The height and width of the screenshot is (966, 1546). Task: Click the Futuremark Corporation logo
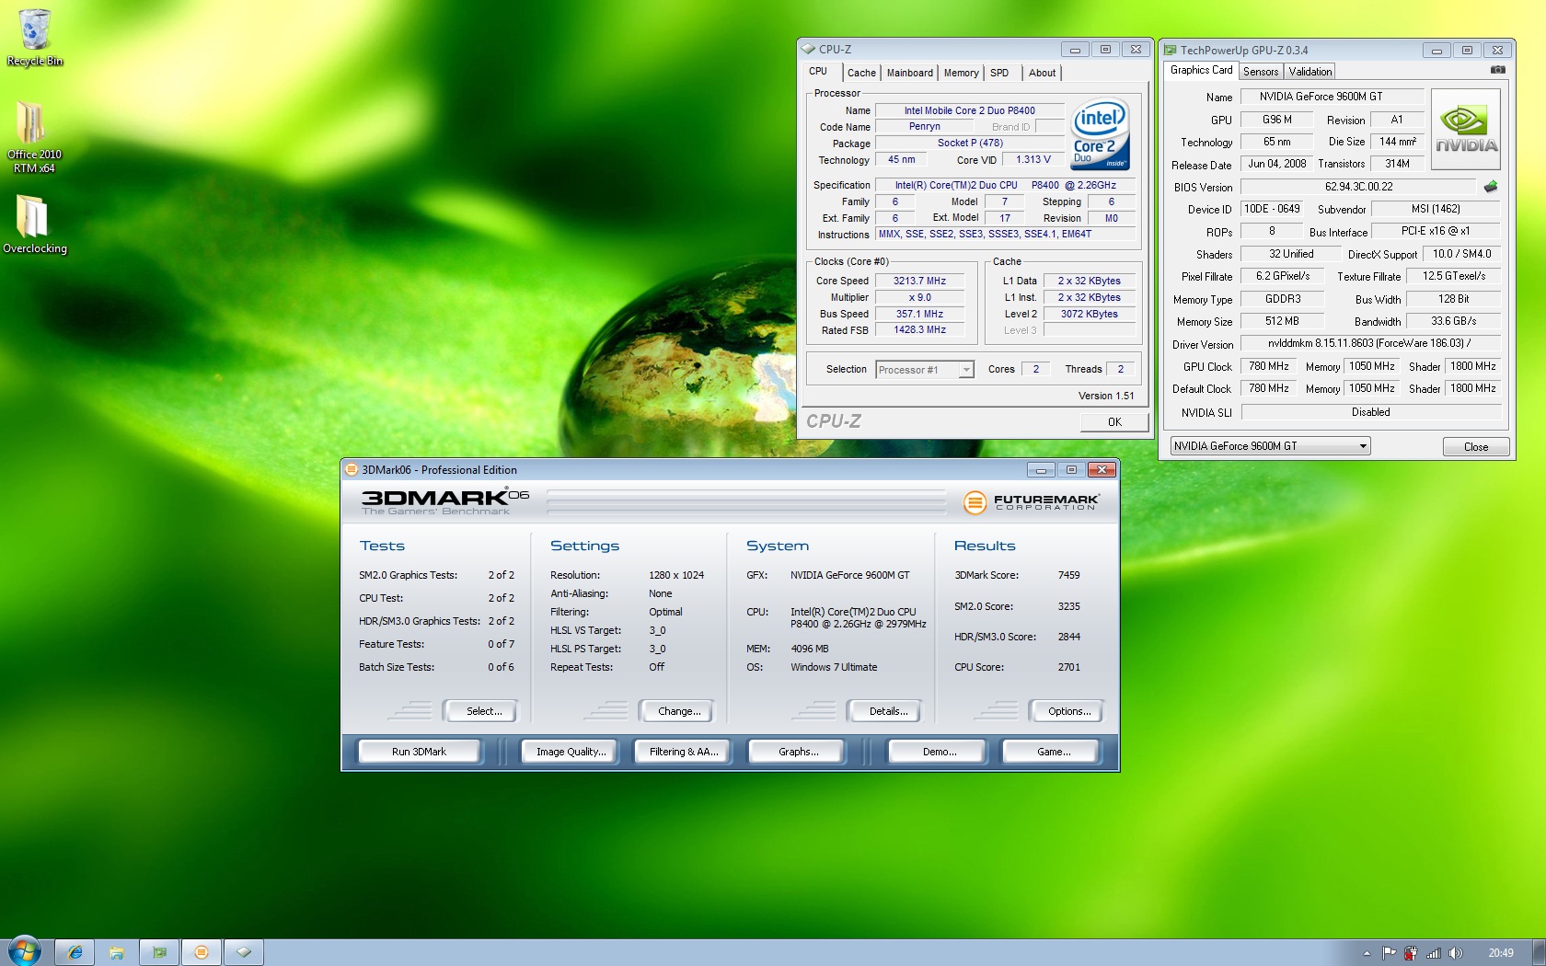(x=1031, y=501)
